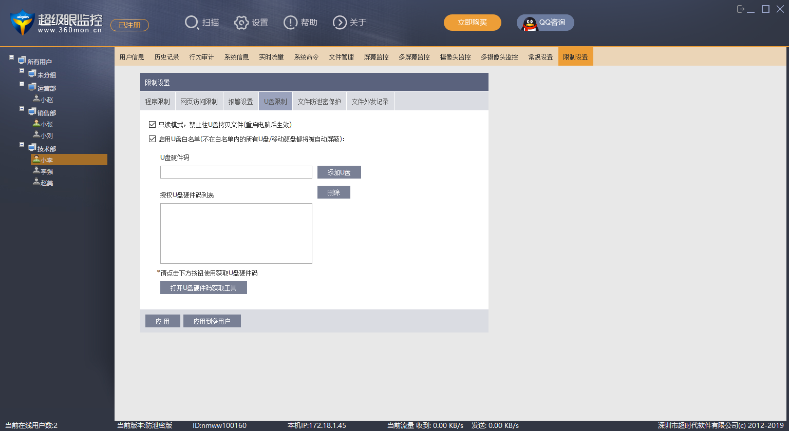The width and height of the screenshot is (789, 431).
Task: Open the 网页访问限制 sub-tab
Action: point(199,102)
